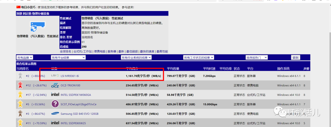Click the OCZ brand logo

click(x=55, y=85)
